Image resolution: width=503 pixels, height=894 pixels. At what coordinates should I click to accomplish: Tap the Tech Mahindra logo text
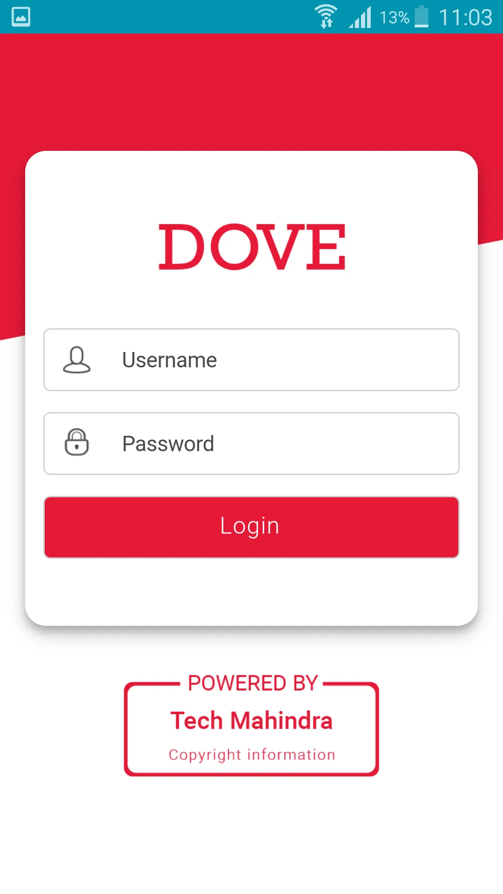(x=251, y=720)
